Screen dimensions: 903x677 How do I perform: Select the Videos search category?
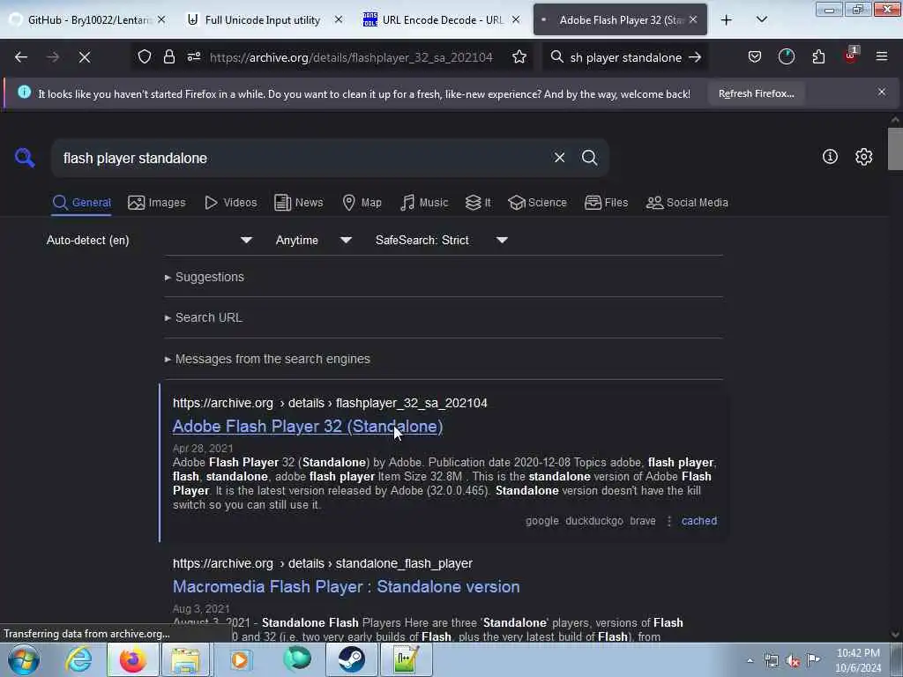[x=231, y=203]
